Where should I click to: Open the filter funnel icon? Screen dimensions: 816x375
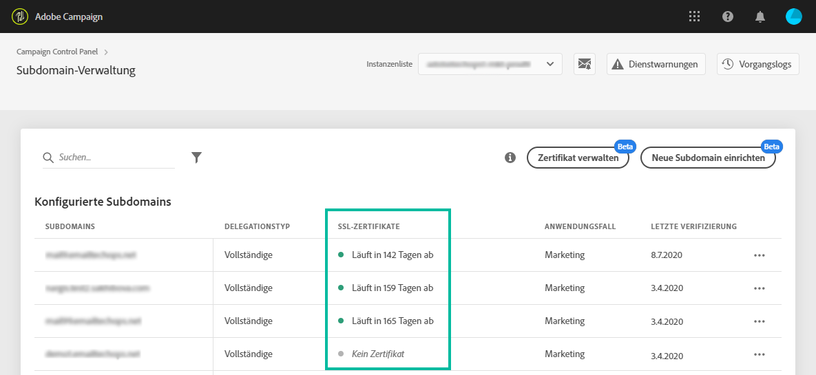click(196, 158)
